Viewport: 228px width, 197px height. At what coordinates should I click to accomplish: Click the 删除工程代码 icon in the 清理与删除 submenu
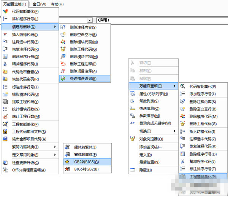63,49
